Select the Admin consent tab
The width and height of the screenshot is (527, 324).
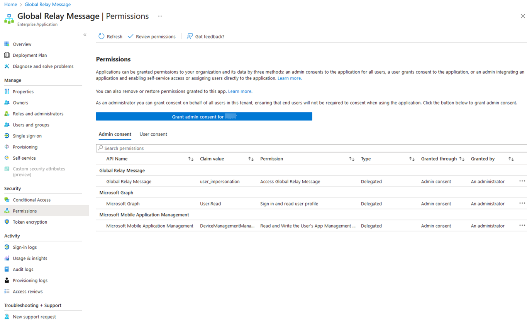tap(115, 134)
